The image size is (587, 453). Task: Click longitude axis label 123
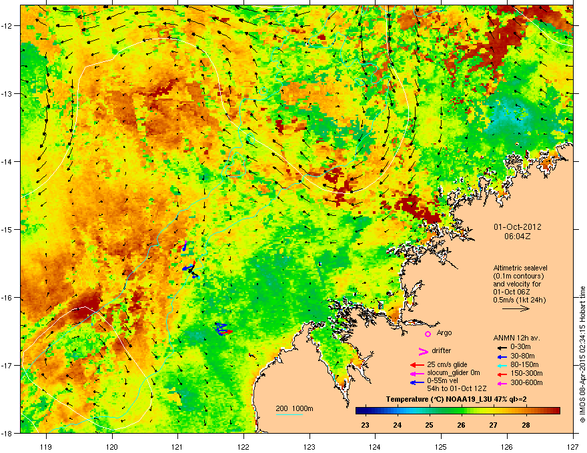(310, 446)
